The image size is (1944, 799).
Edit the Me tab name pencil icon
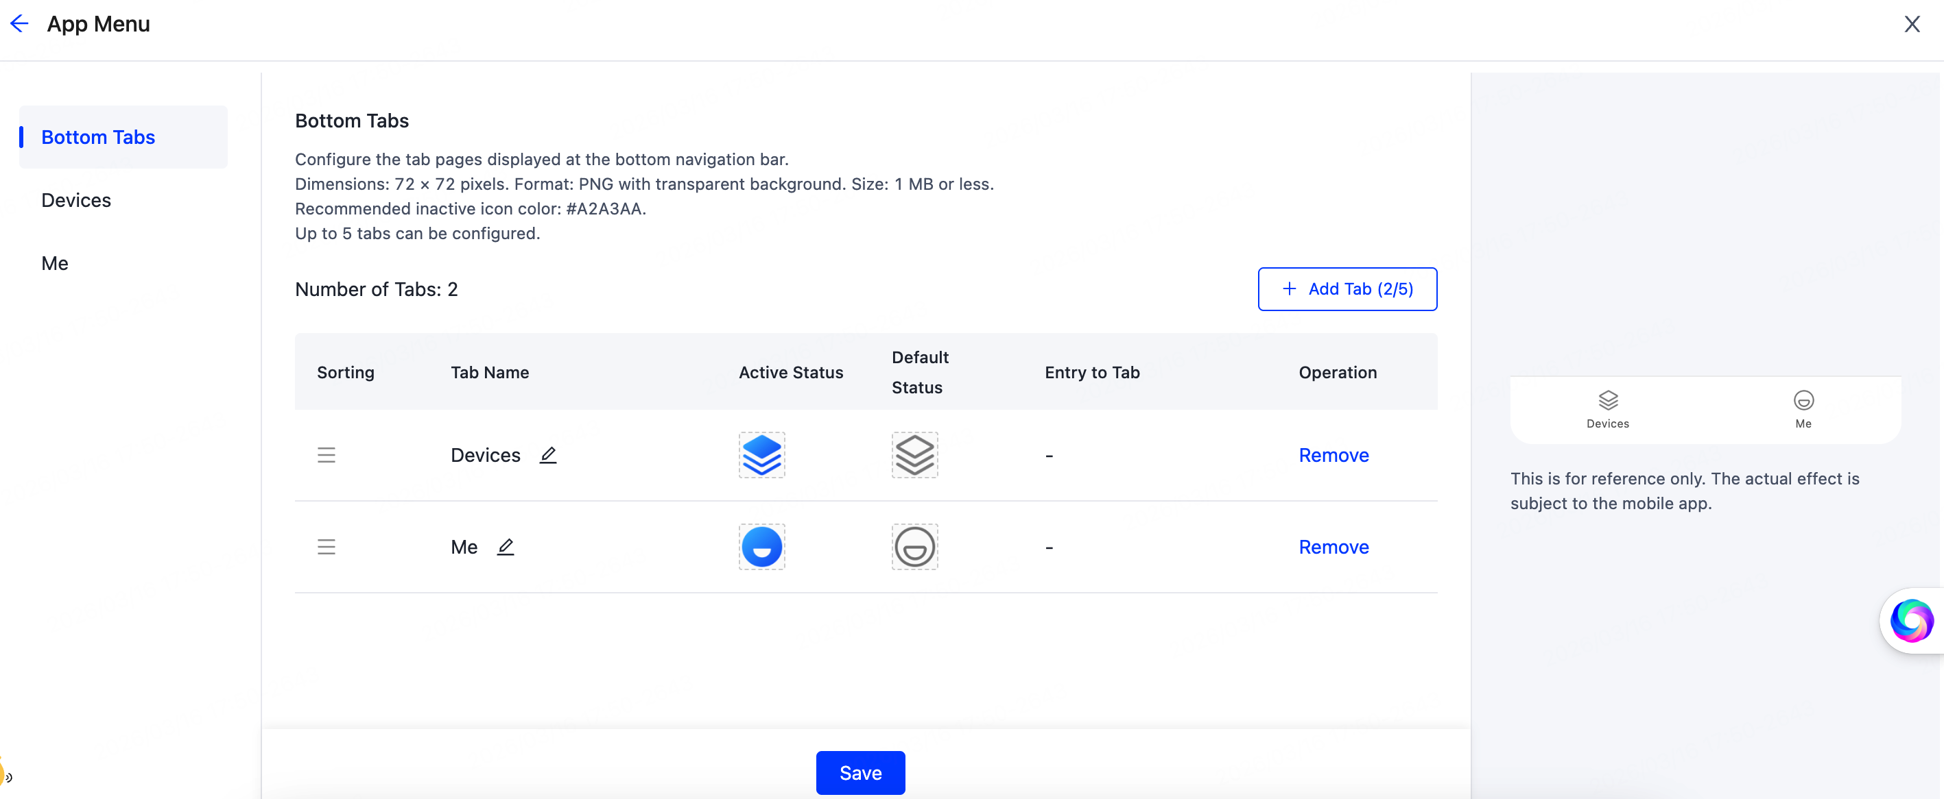click(x=506, y=548)
